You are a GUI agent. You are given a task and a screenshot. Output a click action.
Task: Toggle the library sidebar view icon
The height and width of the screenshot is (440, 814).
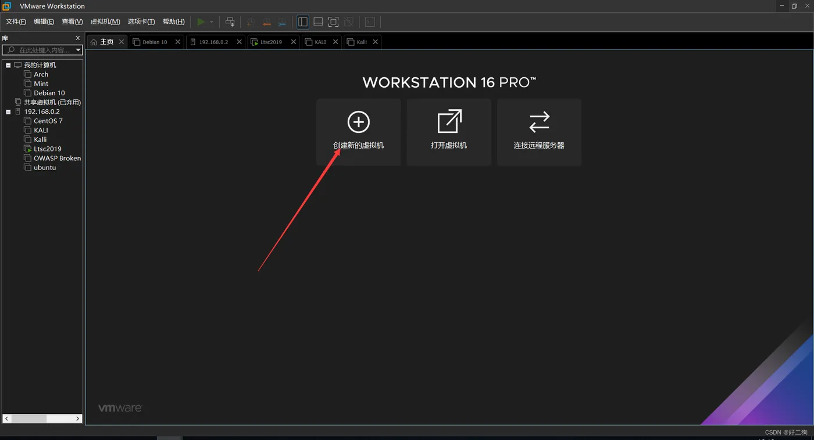303,22
